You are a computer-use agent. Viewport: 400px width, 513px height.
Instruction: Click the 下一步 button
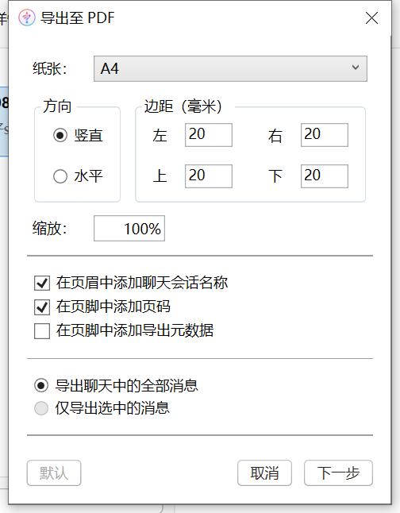tap(338, 472)
